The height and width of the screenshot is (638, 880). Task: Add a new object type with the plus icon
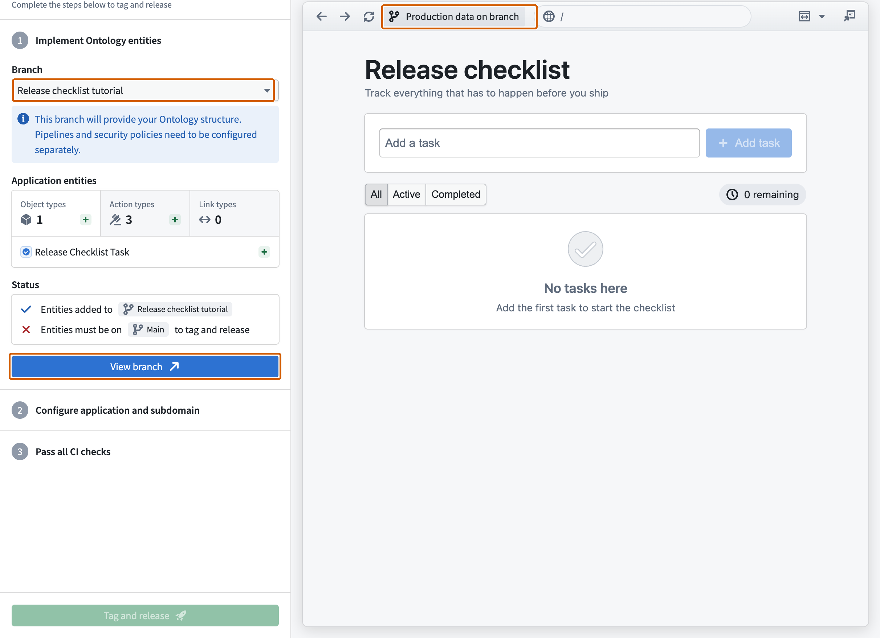click(x=86, y=220)
